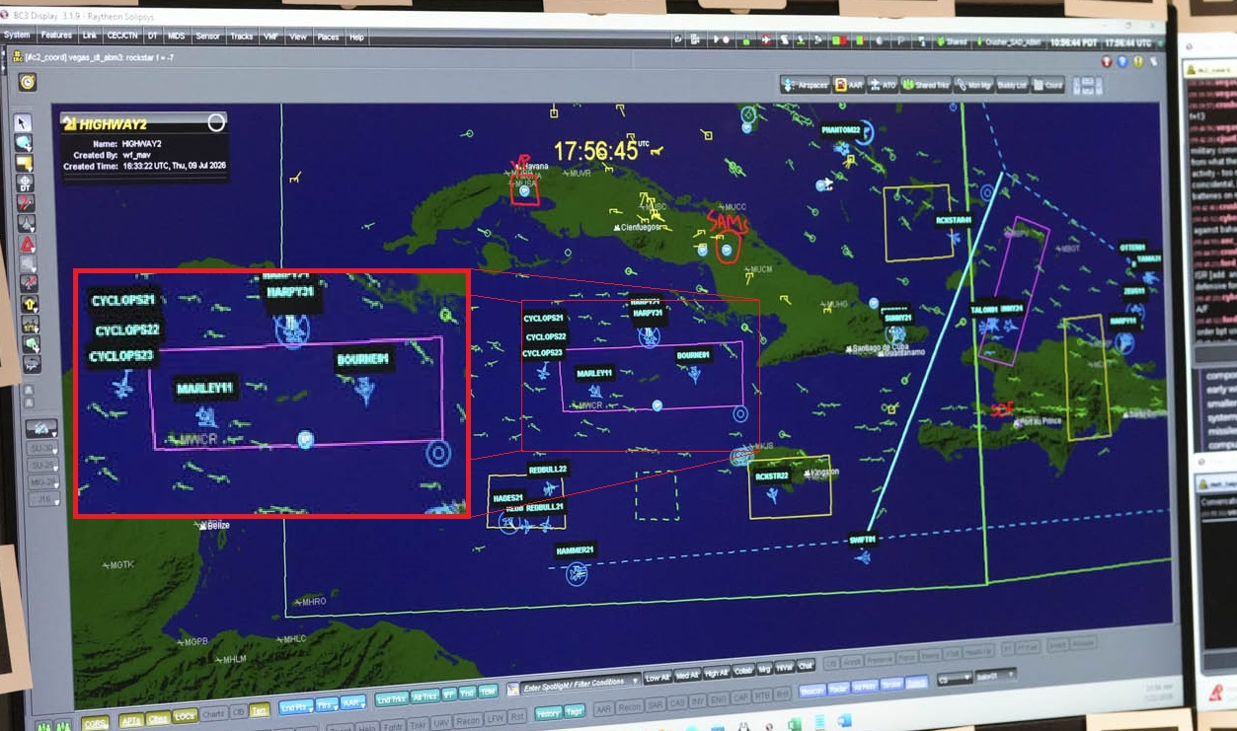Click the Tags button
Screen dimensions: 1237x731
click(x=575, y=711)
